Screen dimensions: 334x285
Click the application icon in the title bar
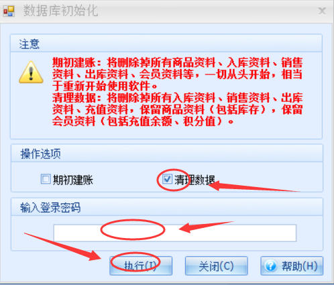(9, 11)
